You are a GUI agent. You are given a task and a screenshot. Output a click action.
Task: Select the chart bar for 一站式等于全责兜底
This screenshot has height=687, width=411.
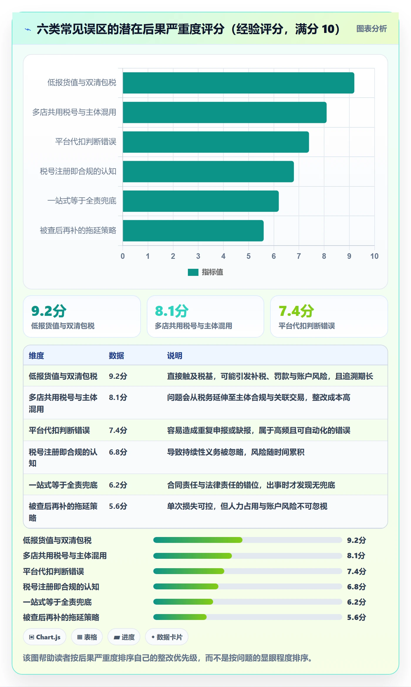coord(201,201)
